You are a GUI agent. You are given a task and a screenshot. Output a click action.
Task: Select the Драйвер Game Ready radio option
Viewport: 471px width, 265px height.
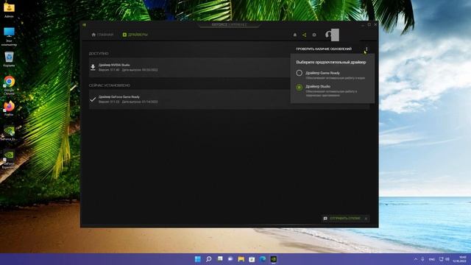[x=300, y=73]
